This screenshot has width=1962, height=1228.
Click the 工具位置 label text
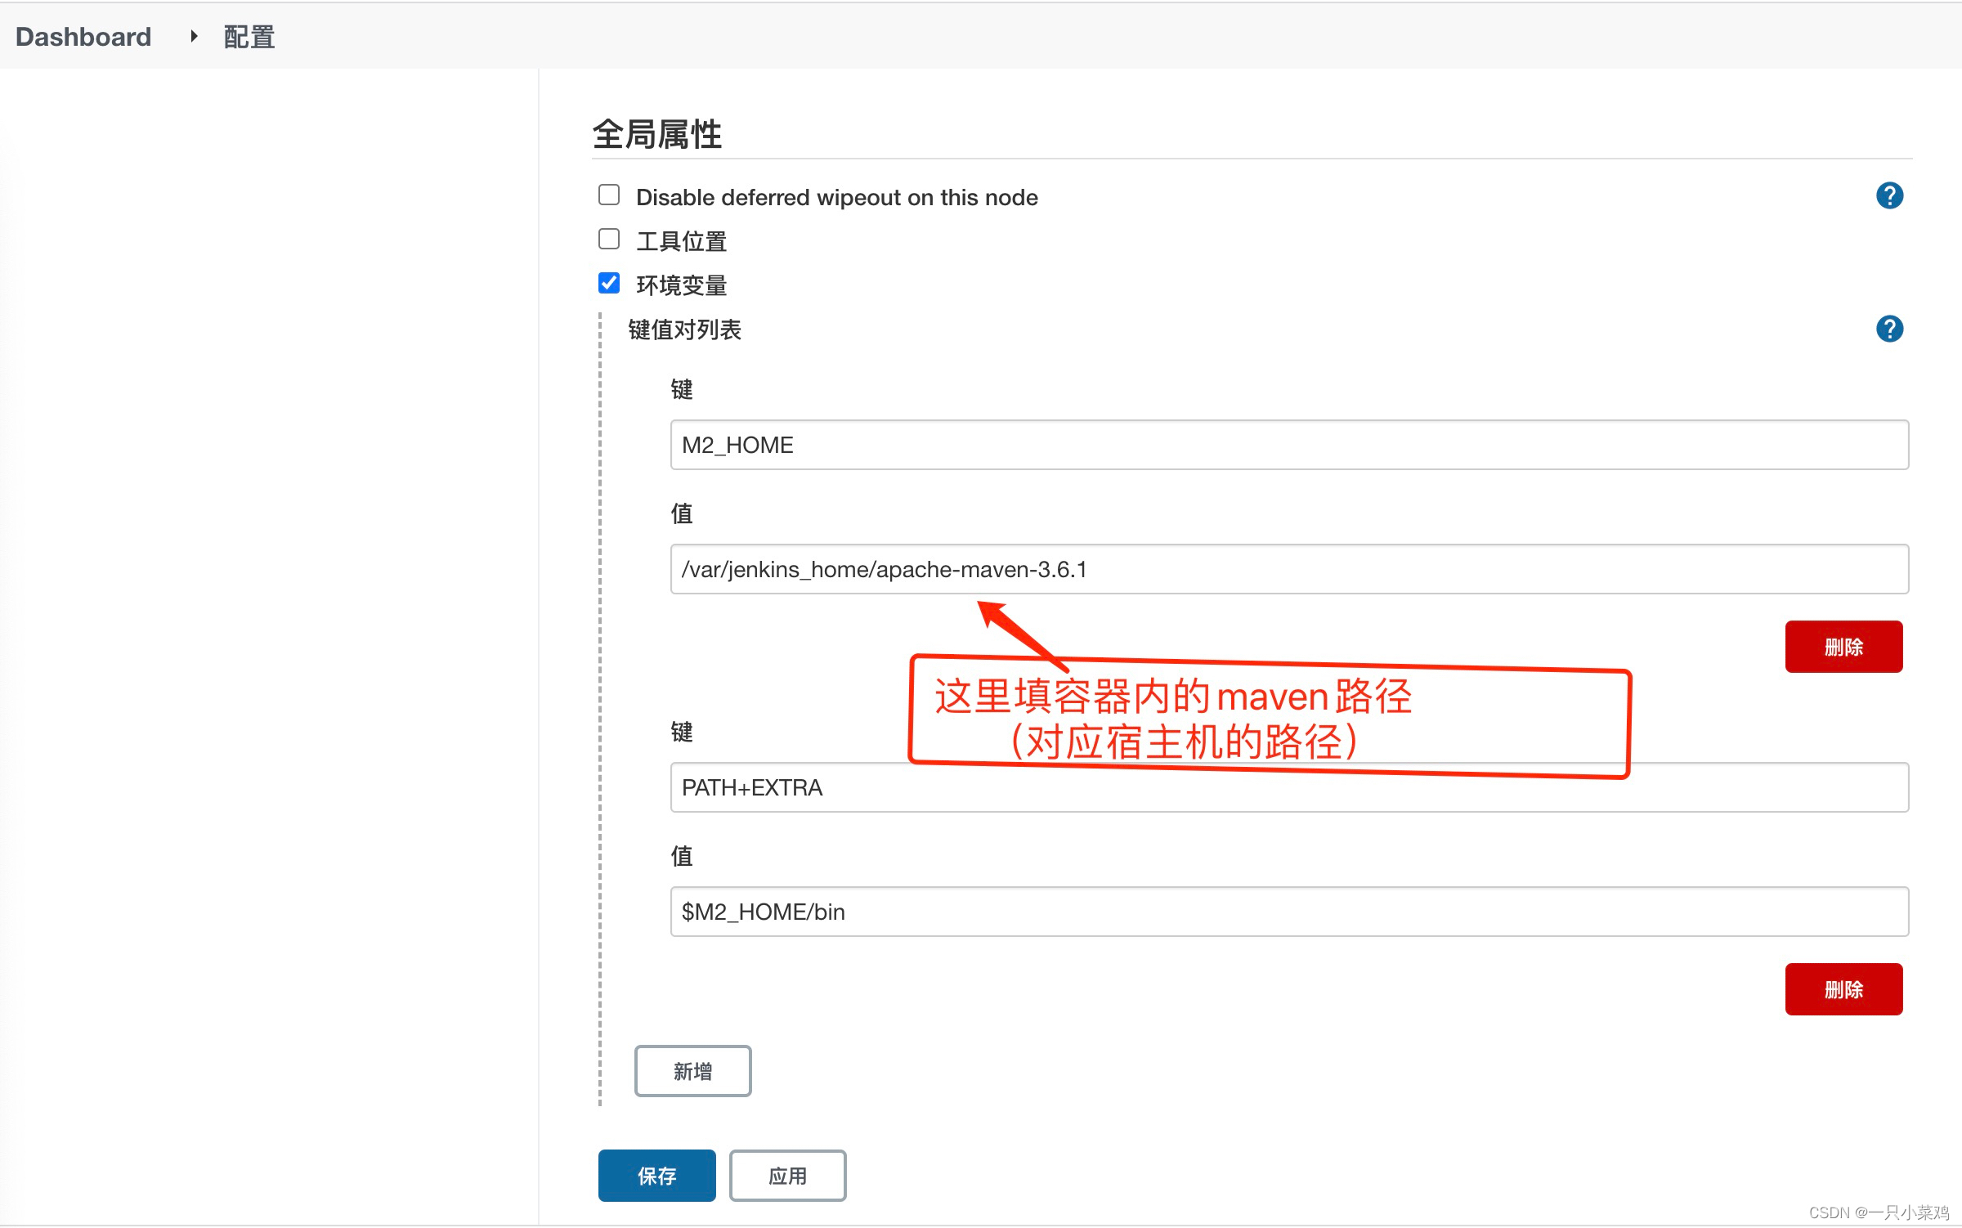tap(681, 241)
